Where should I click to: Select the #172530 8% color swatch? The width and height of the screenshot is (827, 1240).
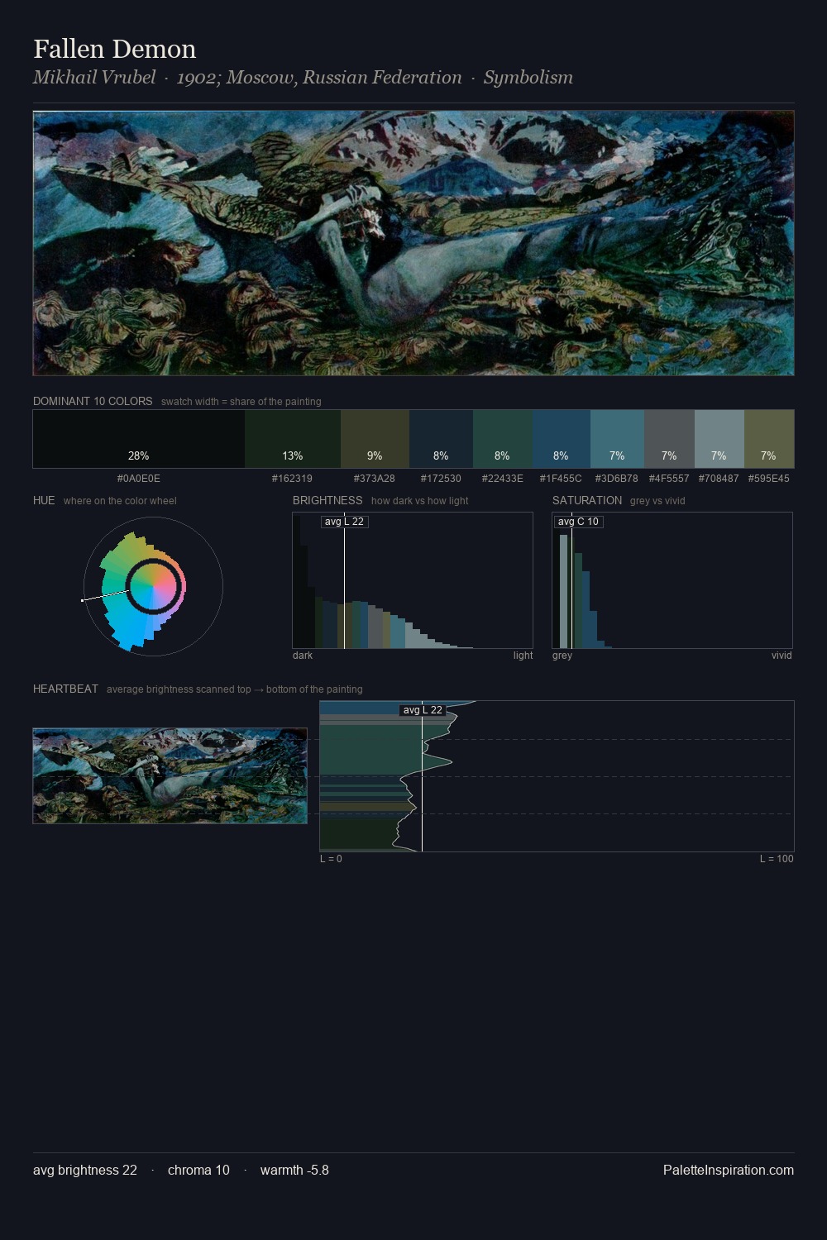coord(441,439)
